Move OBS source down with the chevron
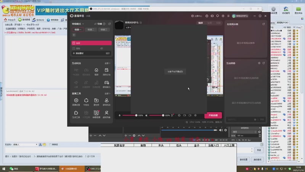The image size is (305, 172). [143, 136]
